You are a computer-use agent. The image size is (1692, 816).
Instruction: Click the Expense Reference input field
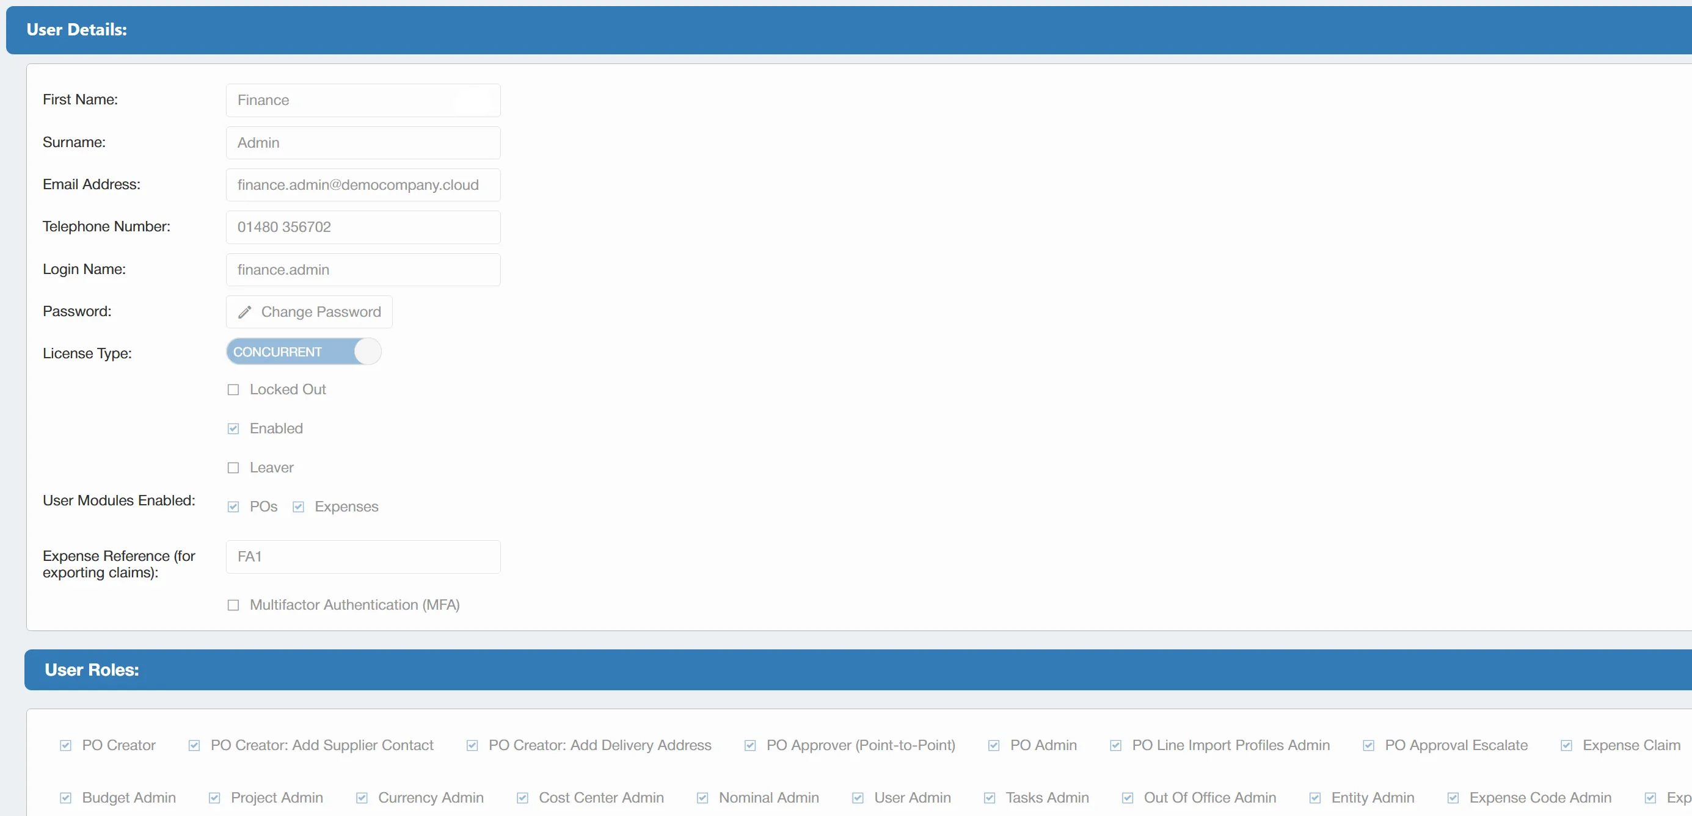click(x=363, y=557)
